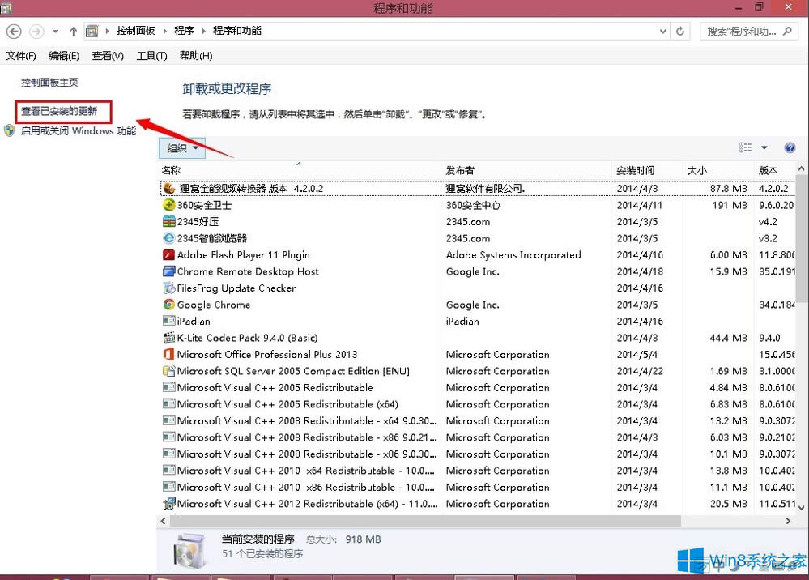Image resolution: width=809 pixels, height=580 pixels.
Task: Select Microsoft SQL Server 2005 Compact icon
Action: pyautogui.click(x=168, y=370)
